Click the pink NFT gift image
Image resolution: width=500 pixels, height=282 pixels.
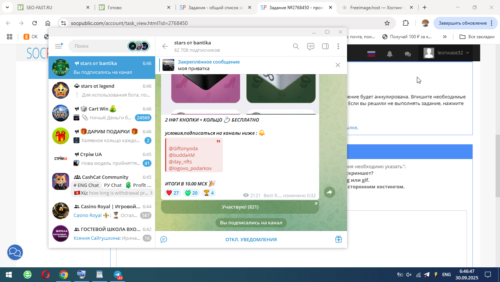[206, 88]
